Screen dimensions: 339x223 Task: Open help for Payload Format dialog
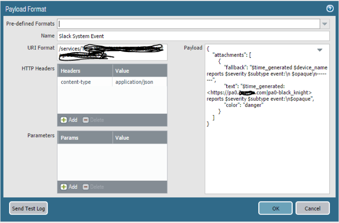330,9
